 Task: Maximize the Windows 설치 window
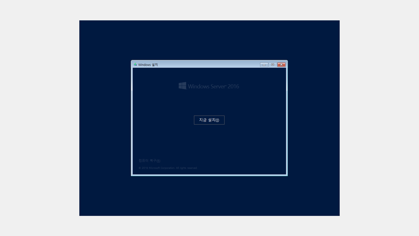pyautogui.click(x=273, y=65)
